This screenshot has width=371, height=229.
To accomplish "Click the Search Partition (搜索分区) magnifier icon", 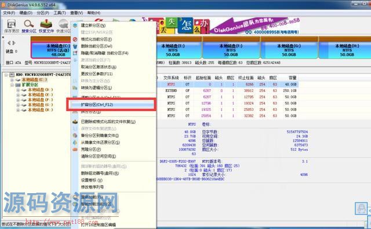I will 29,25.
